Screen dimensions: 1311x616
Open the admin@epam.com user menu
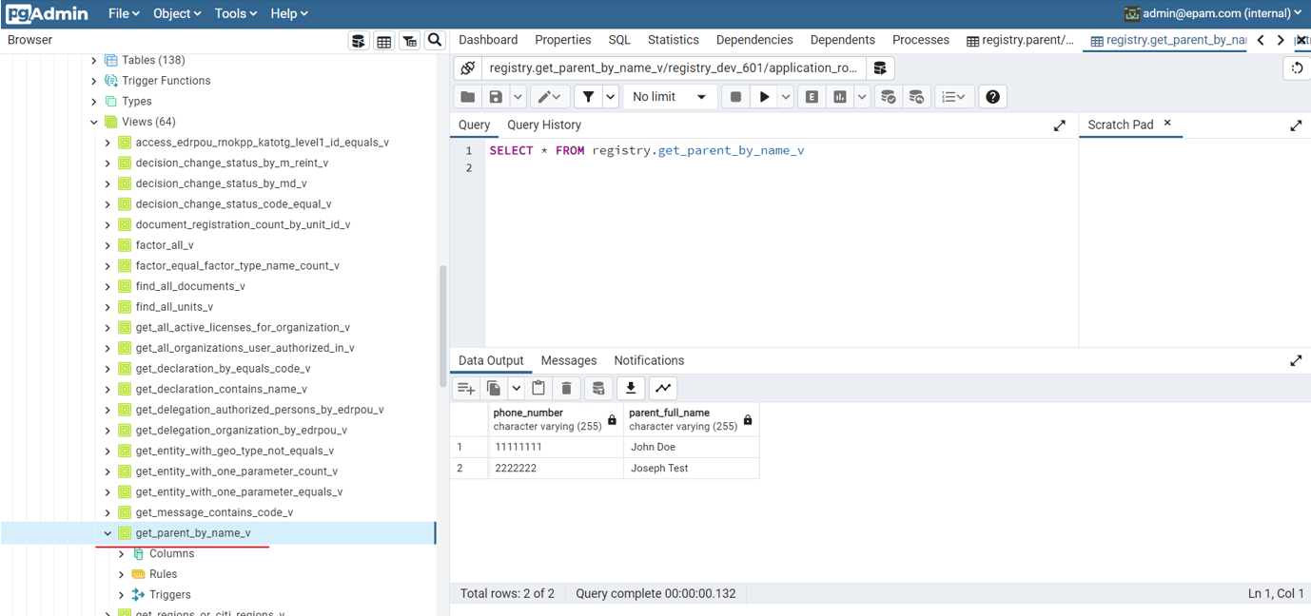1213,13
